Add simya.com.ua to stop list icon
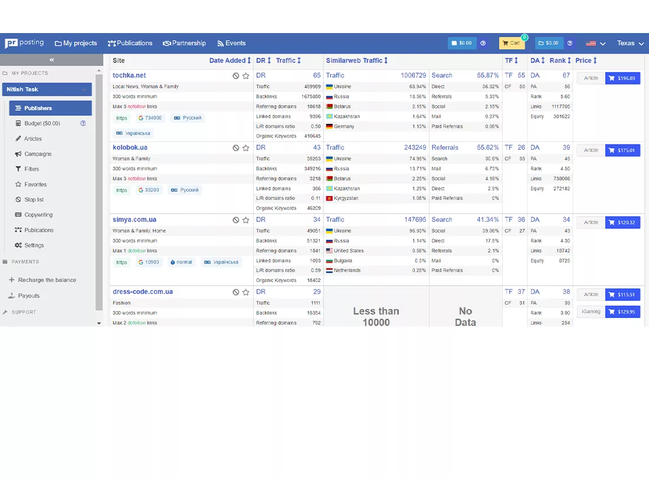Screen dimensions: 649x478 point(235,220)
